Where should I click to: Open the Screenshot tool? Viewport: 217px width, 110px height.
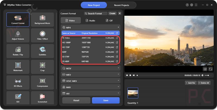(x=42, y=98)
